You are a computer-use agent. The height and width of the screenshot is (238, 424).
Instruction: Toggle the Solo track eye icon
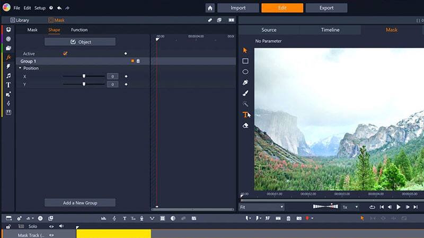point(51,226)
